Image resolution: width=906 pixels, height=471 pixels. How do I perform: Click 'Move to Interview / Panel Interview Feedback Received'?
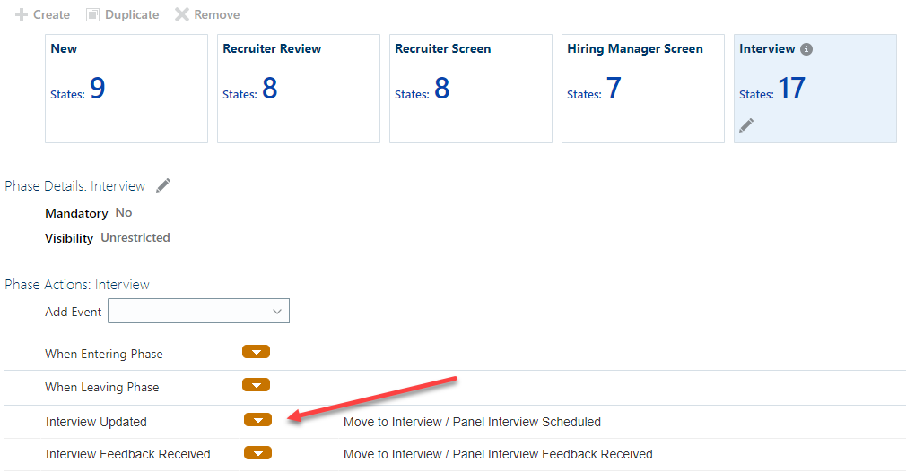[x=498, y=454]
